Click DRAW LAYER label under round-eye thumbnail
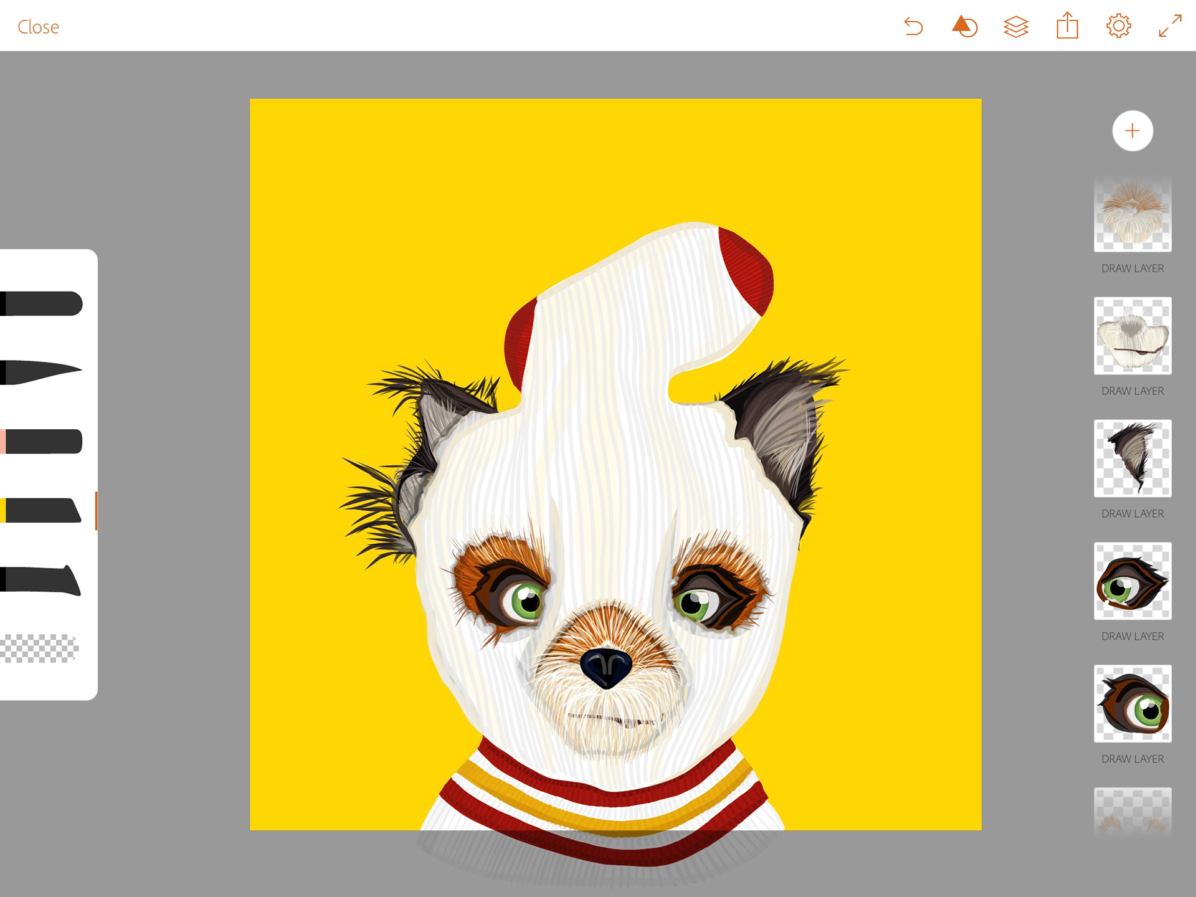The width and height of the screenshot is (1196, 897). 1132,759
